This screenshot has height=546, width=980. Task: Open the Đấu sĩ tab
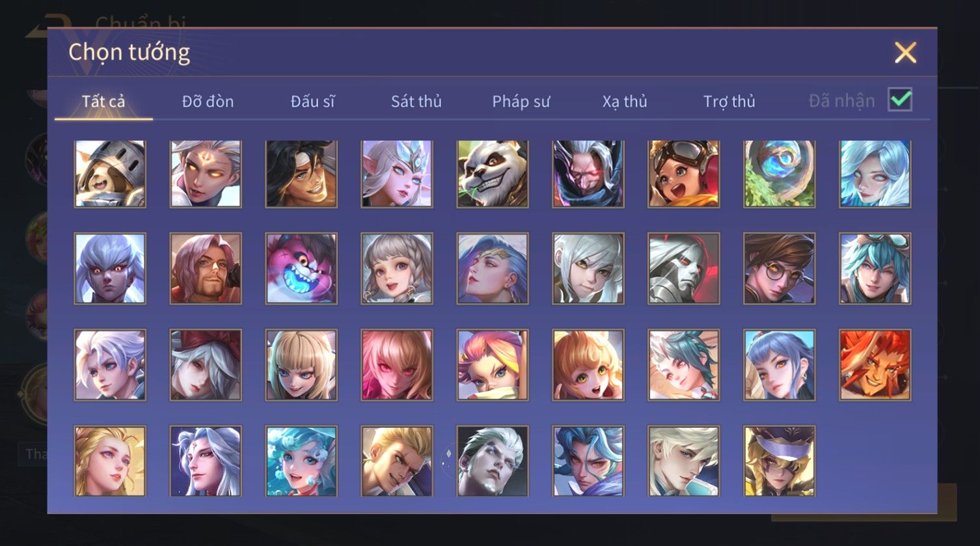[x=312, y=102]
